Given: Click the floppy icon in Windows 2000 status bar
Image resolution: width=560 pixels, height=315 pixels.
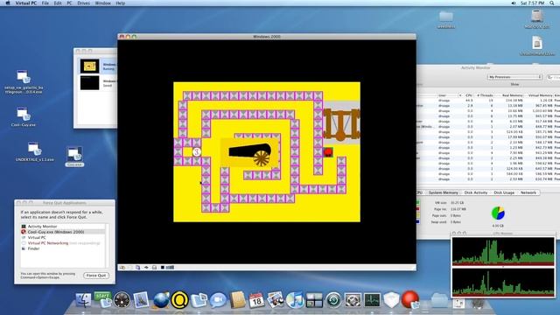Looking at the screenshot, I should [x=154, y=267].
